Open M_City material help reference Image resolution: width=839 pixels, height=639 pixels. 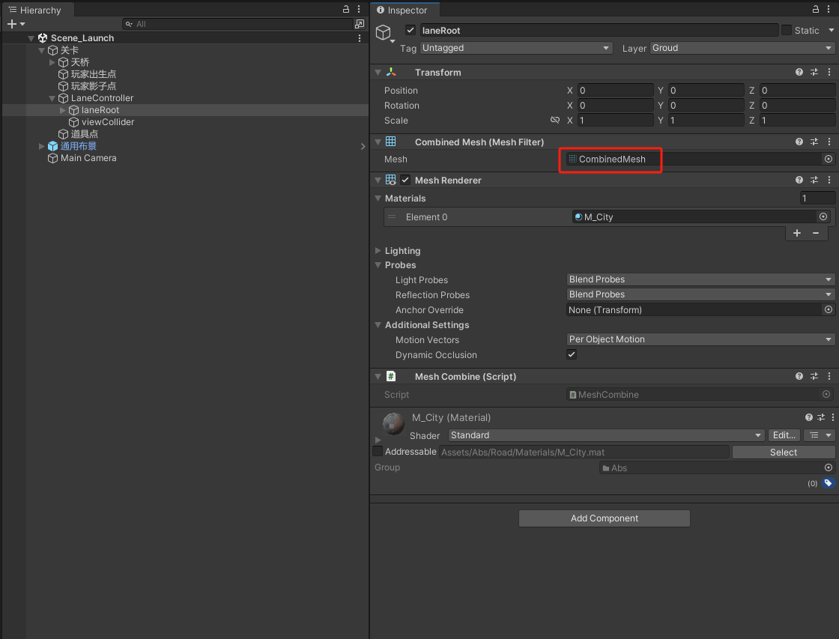pos(808,417)
